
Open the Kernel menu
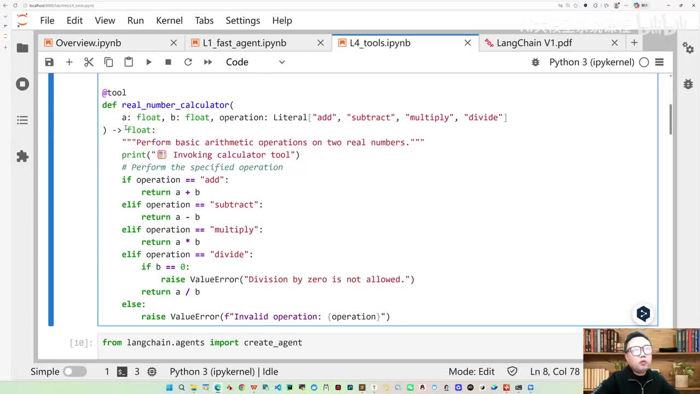[x=169, y=20]
